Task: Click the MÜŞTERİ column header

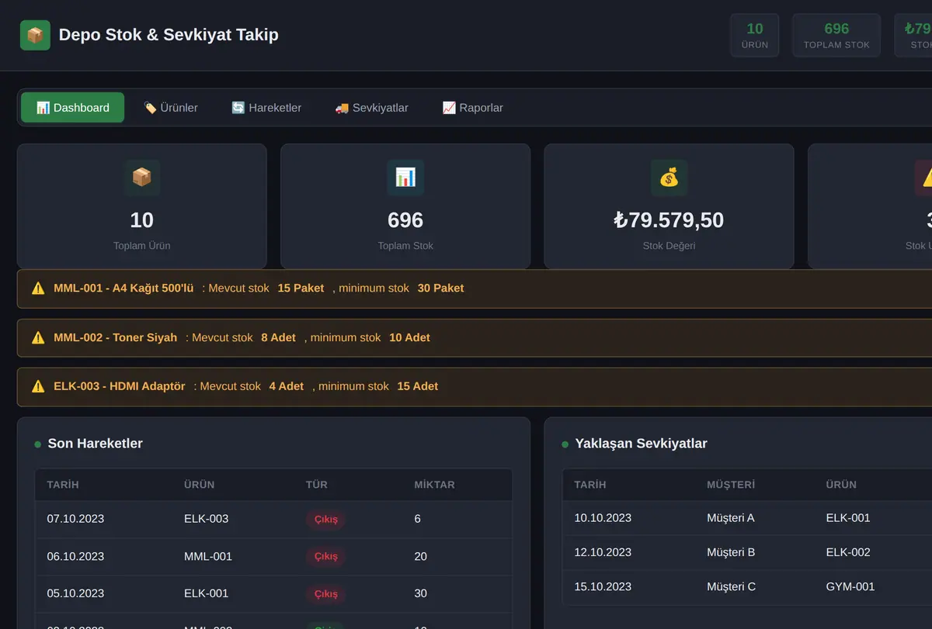Action: tap(731, 485)
